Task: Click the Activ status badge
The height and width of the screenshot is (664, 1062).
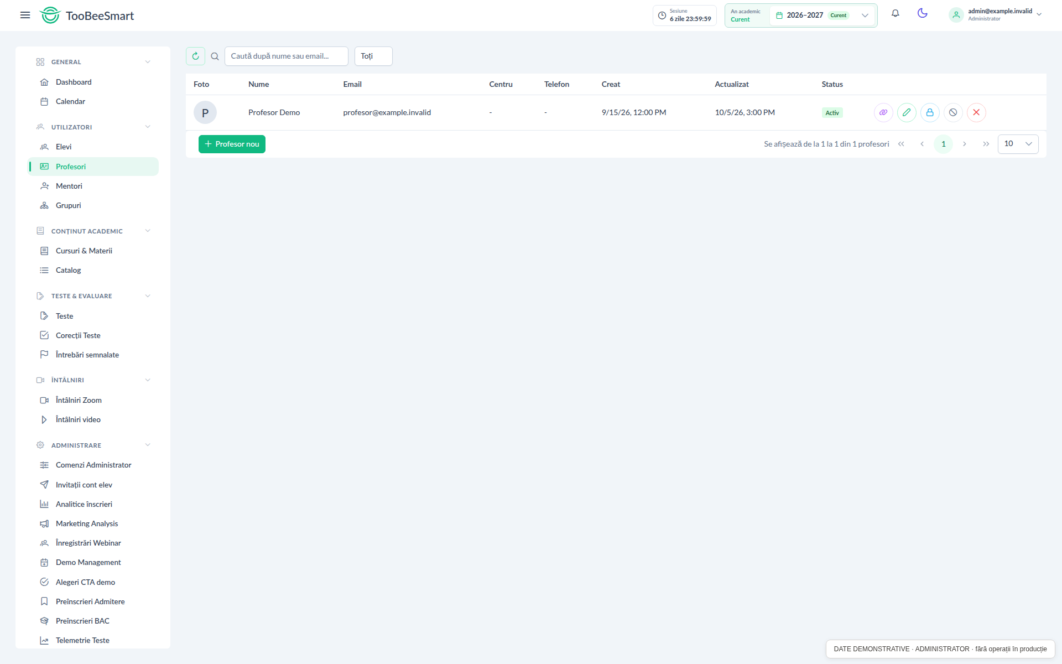Action: pos(832,113)
